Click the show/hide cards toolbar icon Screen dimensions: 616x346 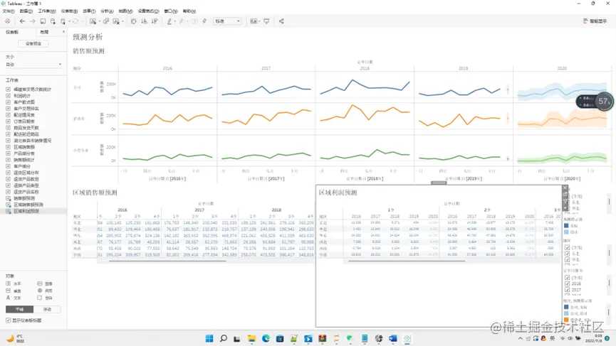pos(254,21)
